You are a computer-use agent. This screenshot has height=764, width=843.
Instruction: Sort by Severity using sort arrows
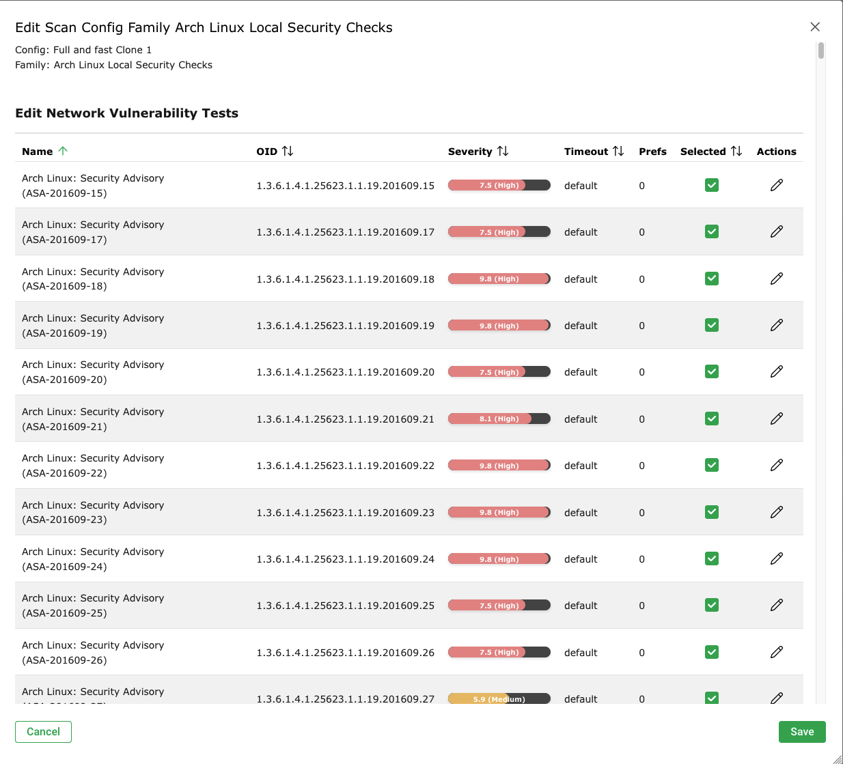[503, 151]
